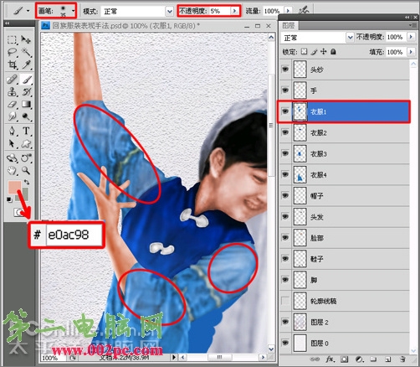Select the Pen tool

click(x=12, y=131)
